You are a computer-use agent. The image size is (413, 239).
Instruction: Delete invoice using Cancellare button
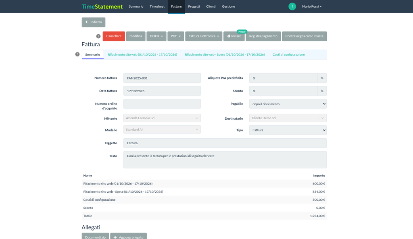pyautogui.click(x=114, y=36)
